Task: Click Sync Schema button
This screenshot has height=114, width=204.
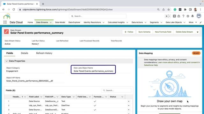Action: click(144, 32)
